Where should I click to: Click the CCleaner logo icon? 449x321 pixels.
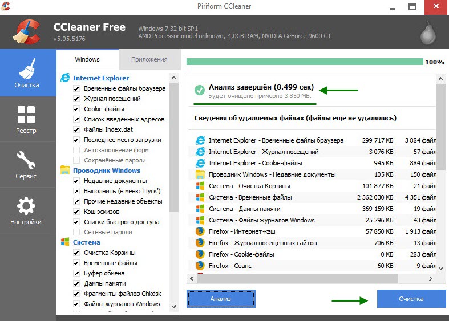pos(26,32)
